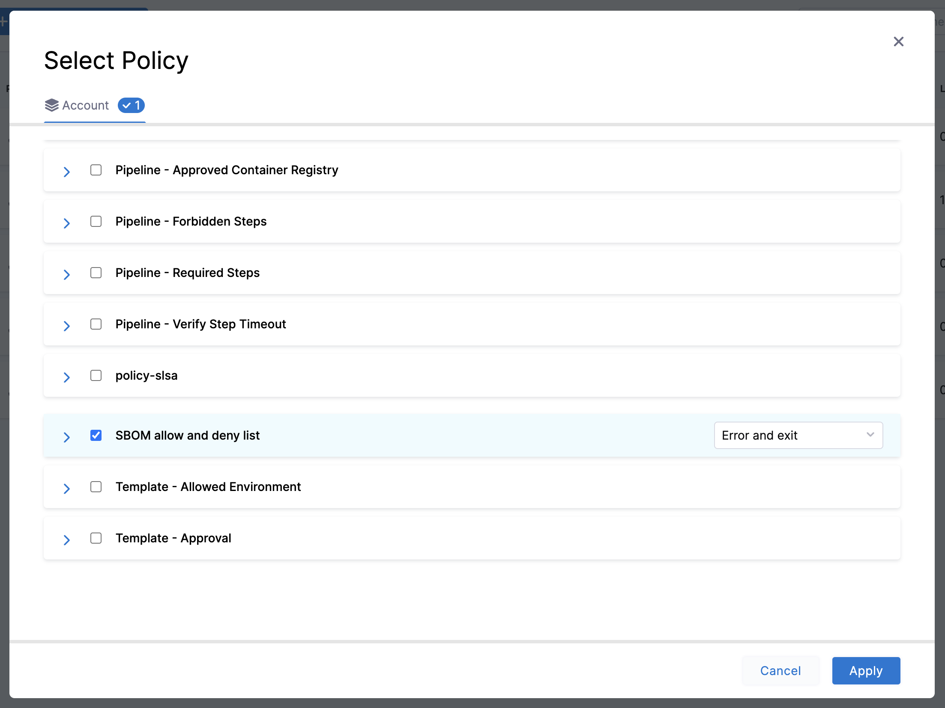The height and width of the screenshot is (708, 945).
Task: Enable the Template - Allowed Environment policy
Action: click(96, 487)
